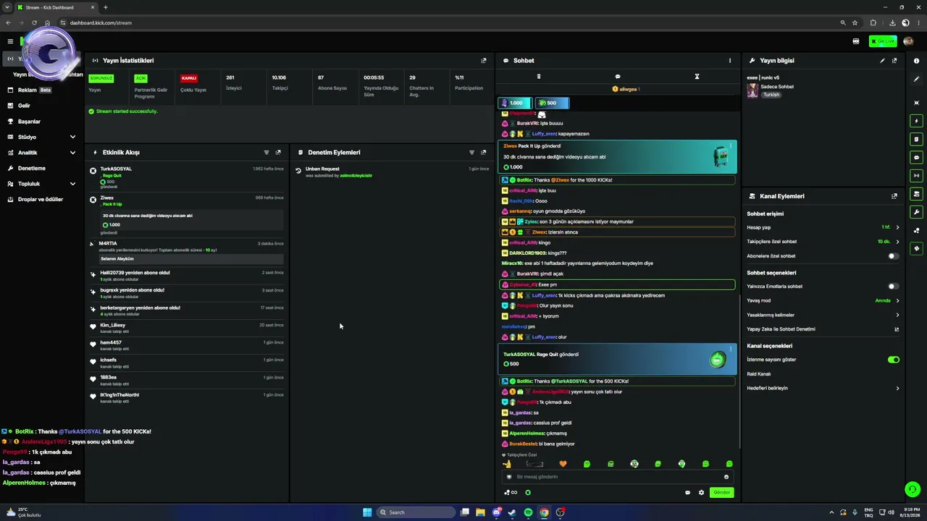Open Yasaklanmış kelimeler chevron
This screenshot has width=927, height=521.
(x=897, y=315)
